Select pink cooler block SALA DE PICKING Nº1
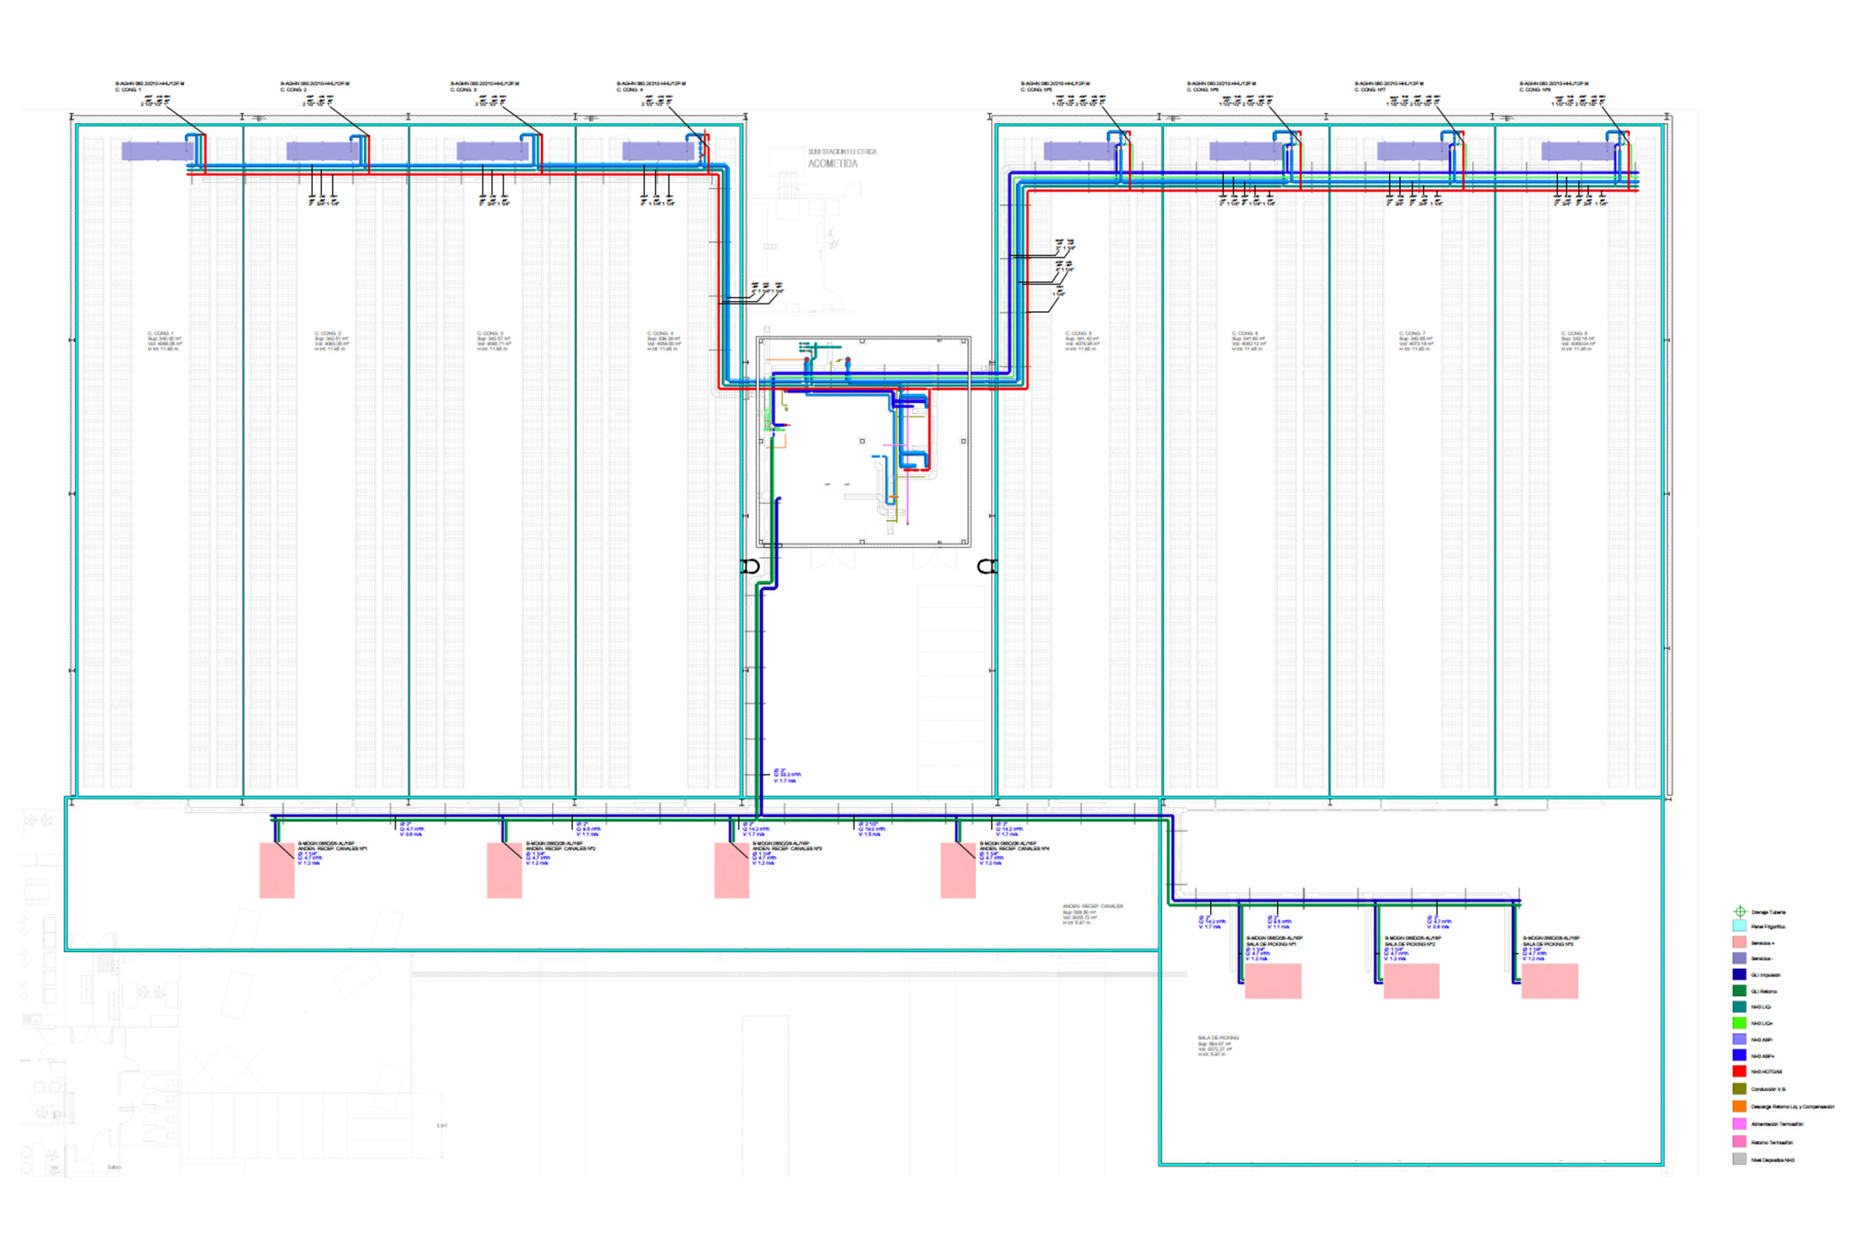This screenshot has height=1242, width=1855. tap(1272, 980)
